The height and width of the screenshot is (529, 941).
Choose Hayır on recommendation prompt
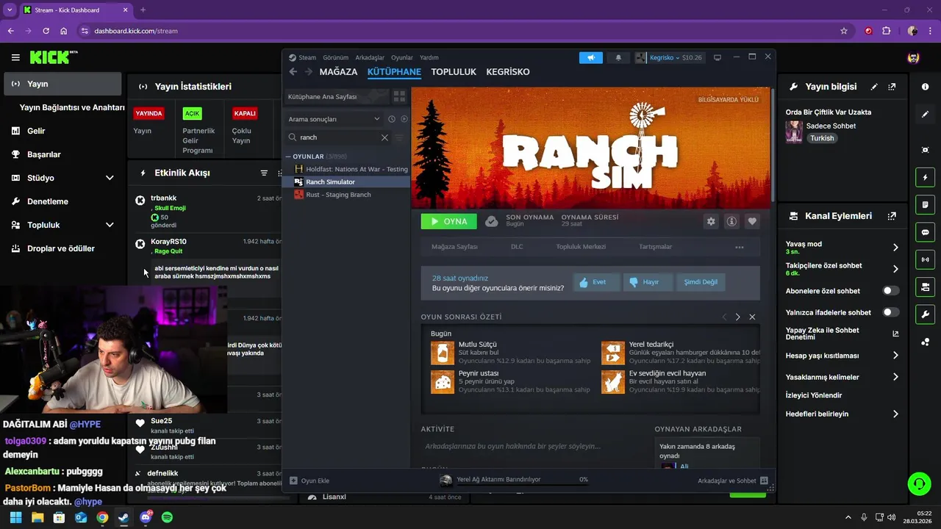pyautogui.click(x=648, y=281)
